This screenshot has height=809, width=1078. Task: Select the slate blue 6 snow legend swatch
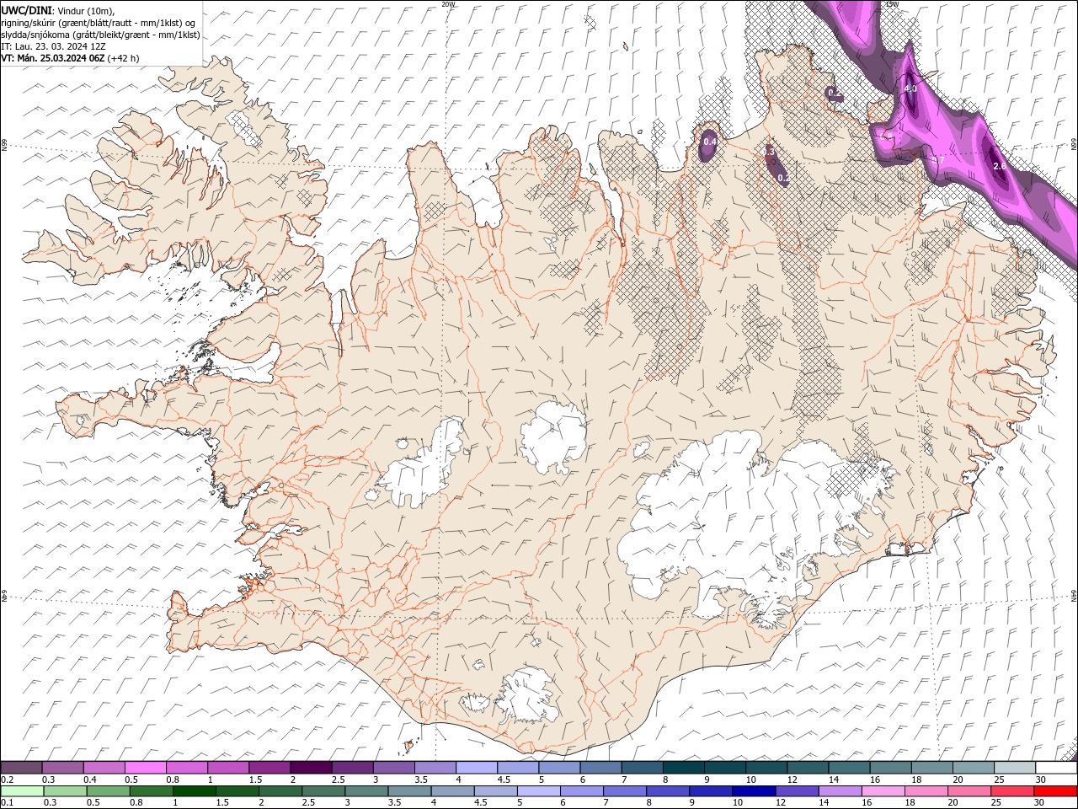(x=600, y=768)
